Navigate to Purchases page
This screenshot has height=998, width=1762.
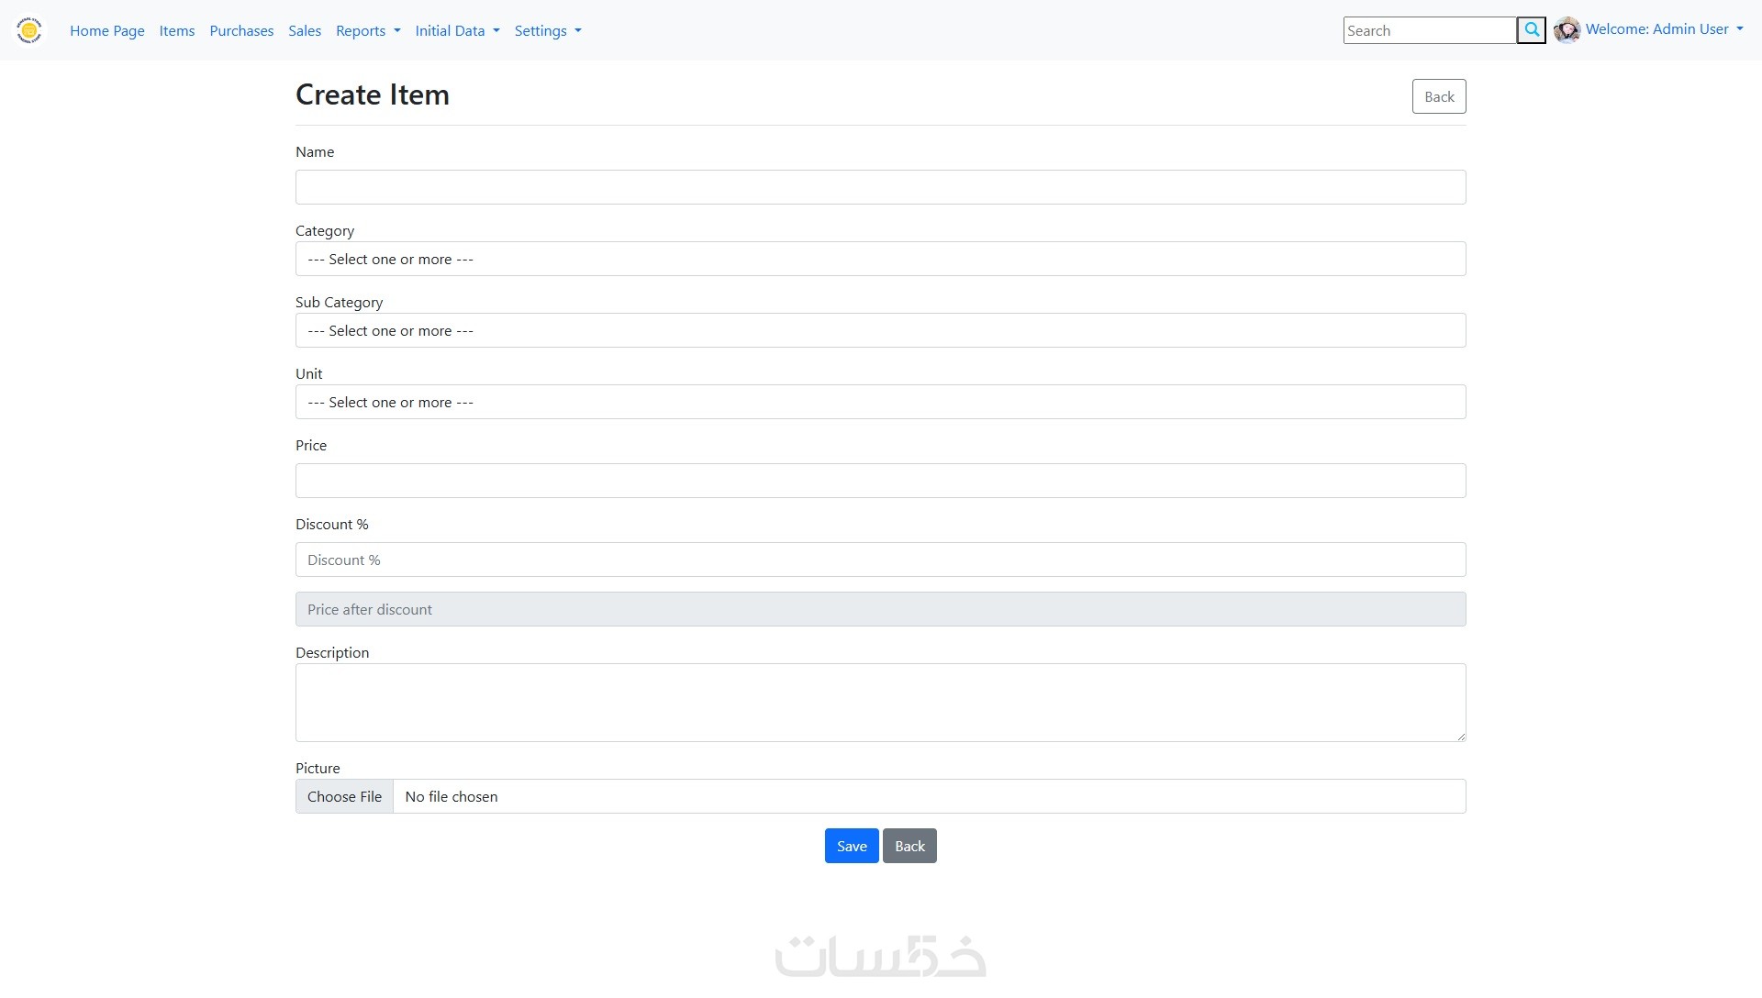[241, 30]
